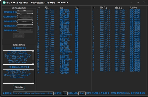Click the 你的数据库密码 password field
148x97 pixels.
tap(25, 21)
